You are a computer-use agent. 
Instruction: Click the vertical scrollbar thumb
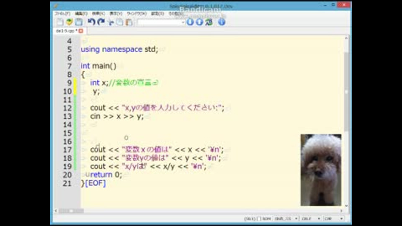coord(346,92)
